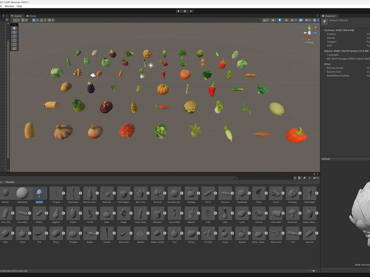Select the Watercress model thumbnail

tap(276, 233)
